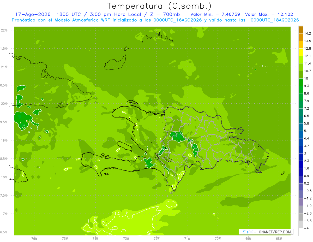Click the '7.9' colorbar label
This screenshot has height=242, width=313.
(307, 101)
